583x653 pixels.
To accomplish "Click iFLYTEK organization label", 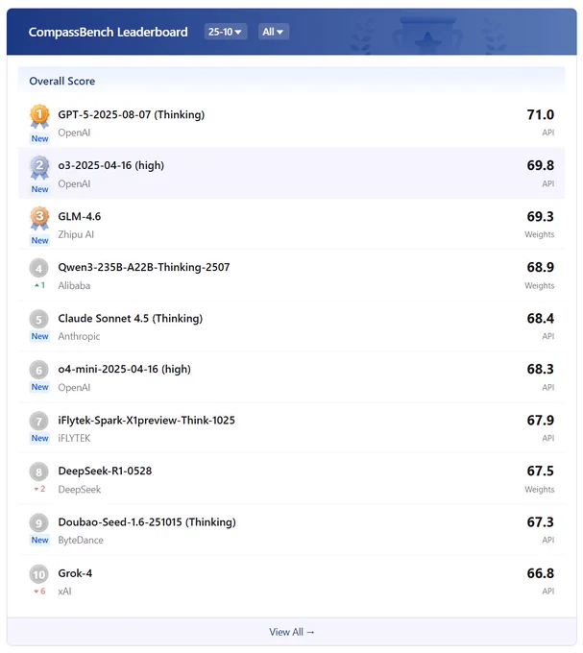I will click(x=74, y=438).
